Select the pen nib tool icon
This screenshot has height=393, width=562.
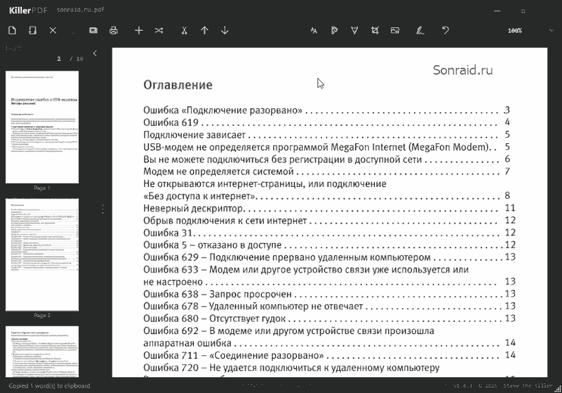click(354, 30)
